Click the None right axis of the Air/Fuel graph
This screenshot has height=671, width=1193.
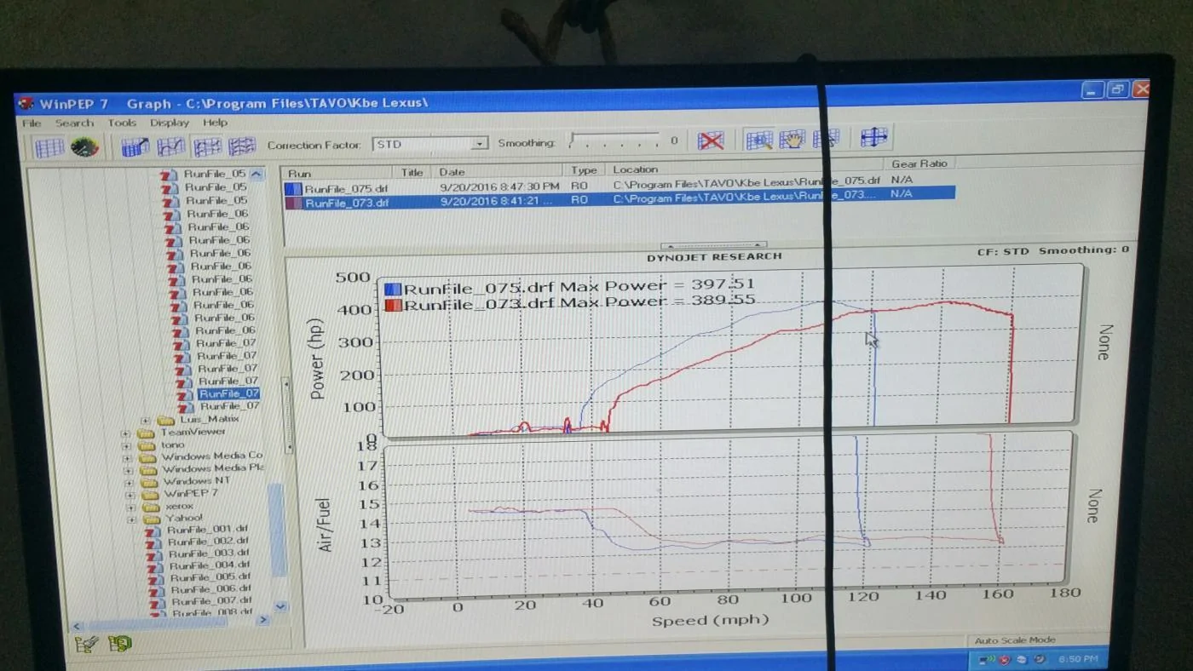pos(1094,506)
